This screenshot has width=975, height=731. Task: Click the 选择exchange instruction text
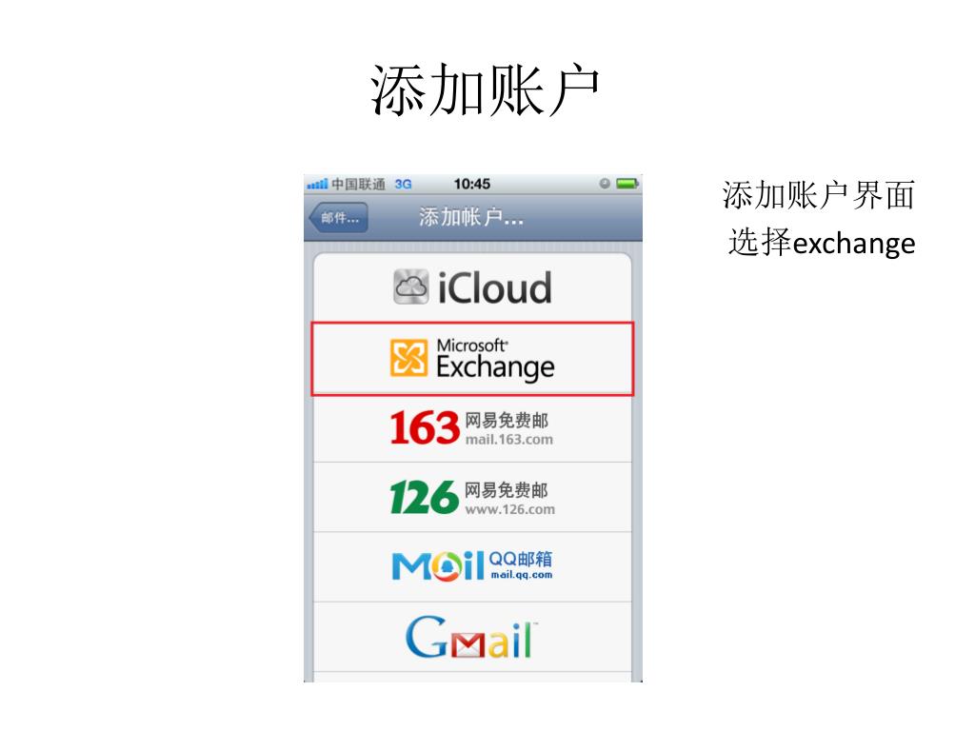coord(822,243)
